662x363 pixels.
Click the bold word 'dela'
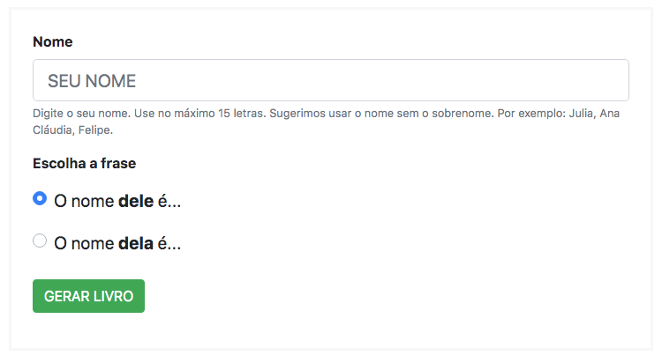tap(135, 243)
